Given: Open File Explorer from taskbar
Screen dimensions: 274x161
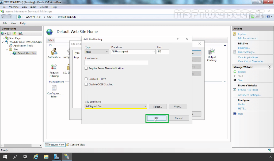Looking at the screenshot, I should click(x=46, y=157).
